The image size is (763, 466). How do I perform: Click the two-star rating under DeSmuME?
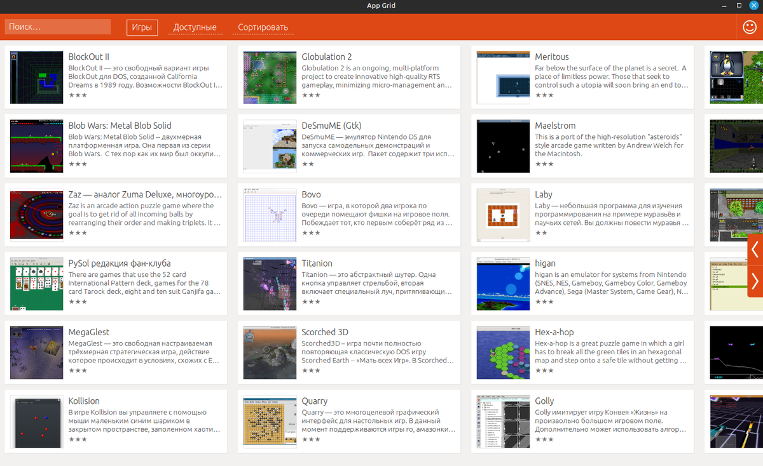tap(308, 164)
